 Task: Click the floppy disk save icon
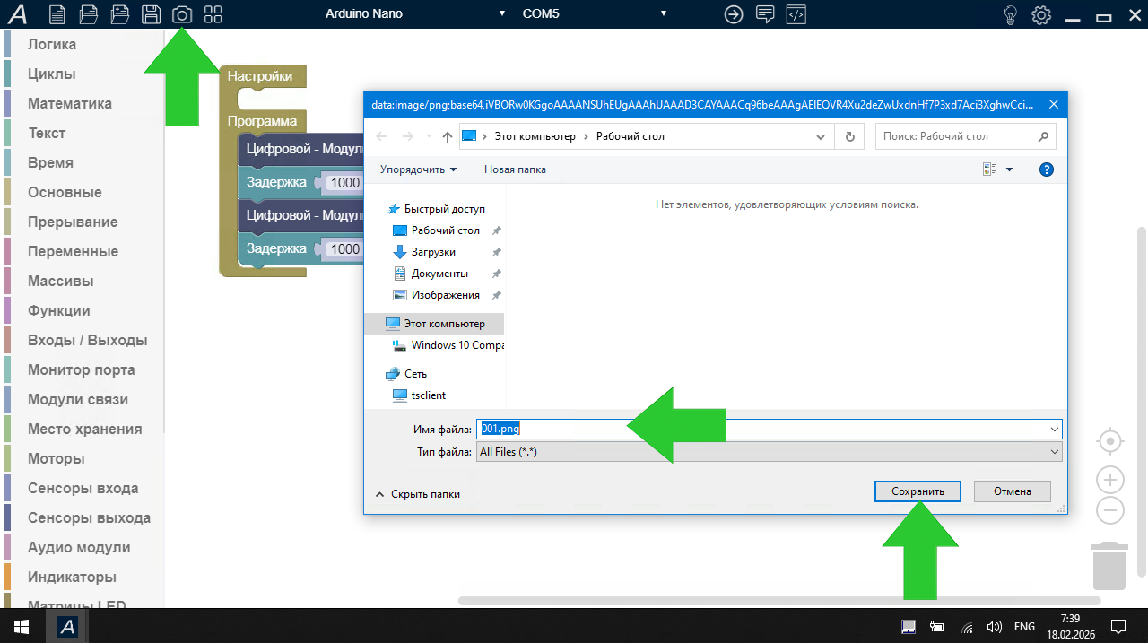[151, 14]
